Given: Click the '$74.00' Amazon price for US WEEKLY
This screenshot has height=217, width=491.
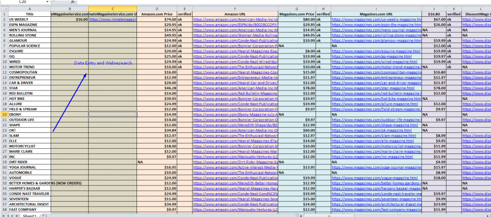Looking at the screenshot, I should (x=157, y=20).
